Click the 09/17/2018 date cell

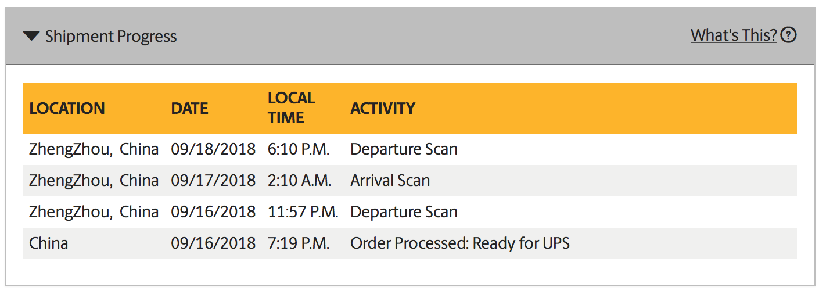tap(213, 181)
